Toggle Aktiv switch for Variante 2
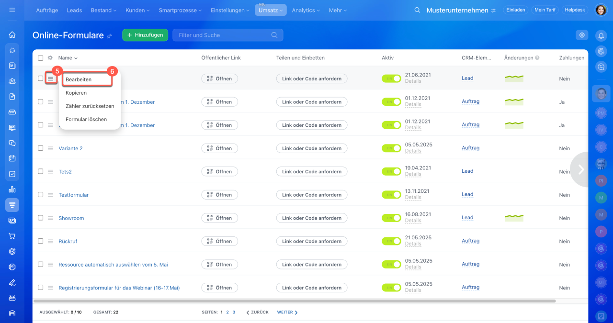 (391, 148)
